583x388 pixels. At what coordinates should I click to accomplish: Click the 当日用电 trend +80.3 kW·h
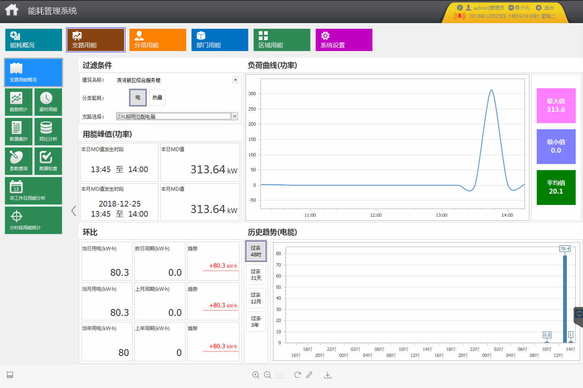coord(223,266)
